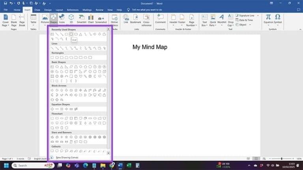
Task: Insert a 3D Model
Action: [x=71, y=19]
